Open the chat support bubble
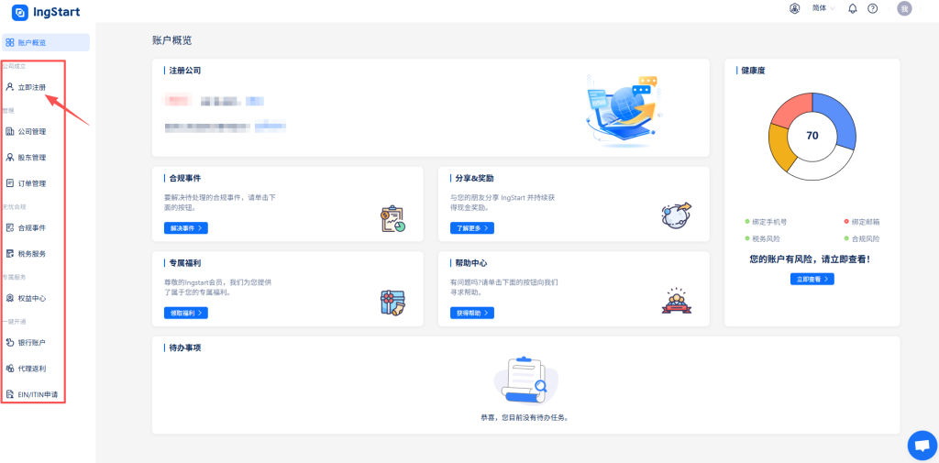Viewport: 939px width, 463px height. [922, 445]
